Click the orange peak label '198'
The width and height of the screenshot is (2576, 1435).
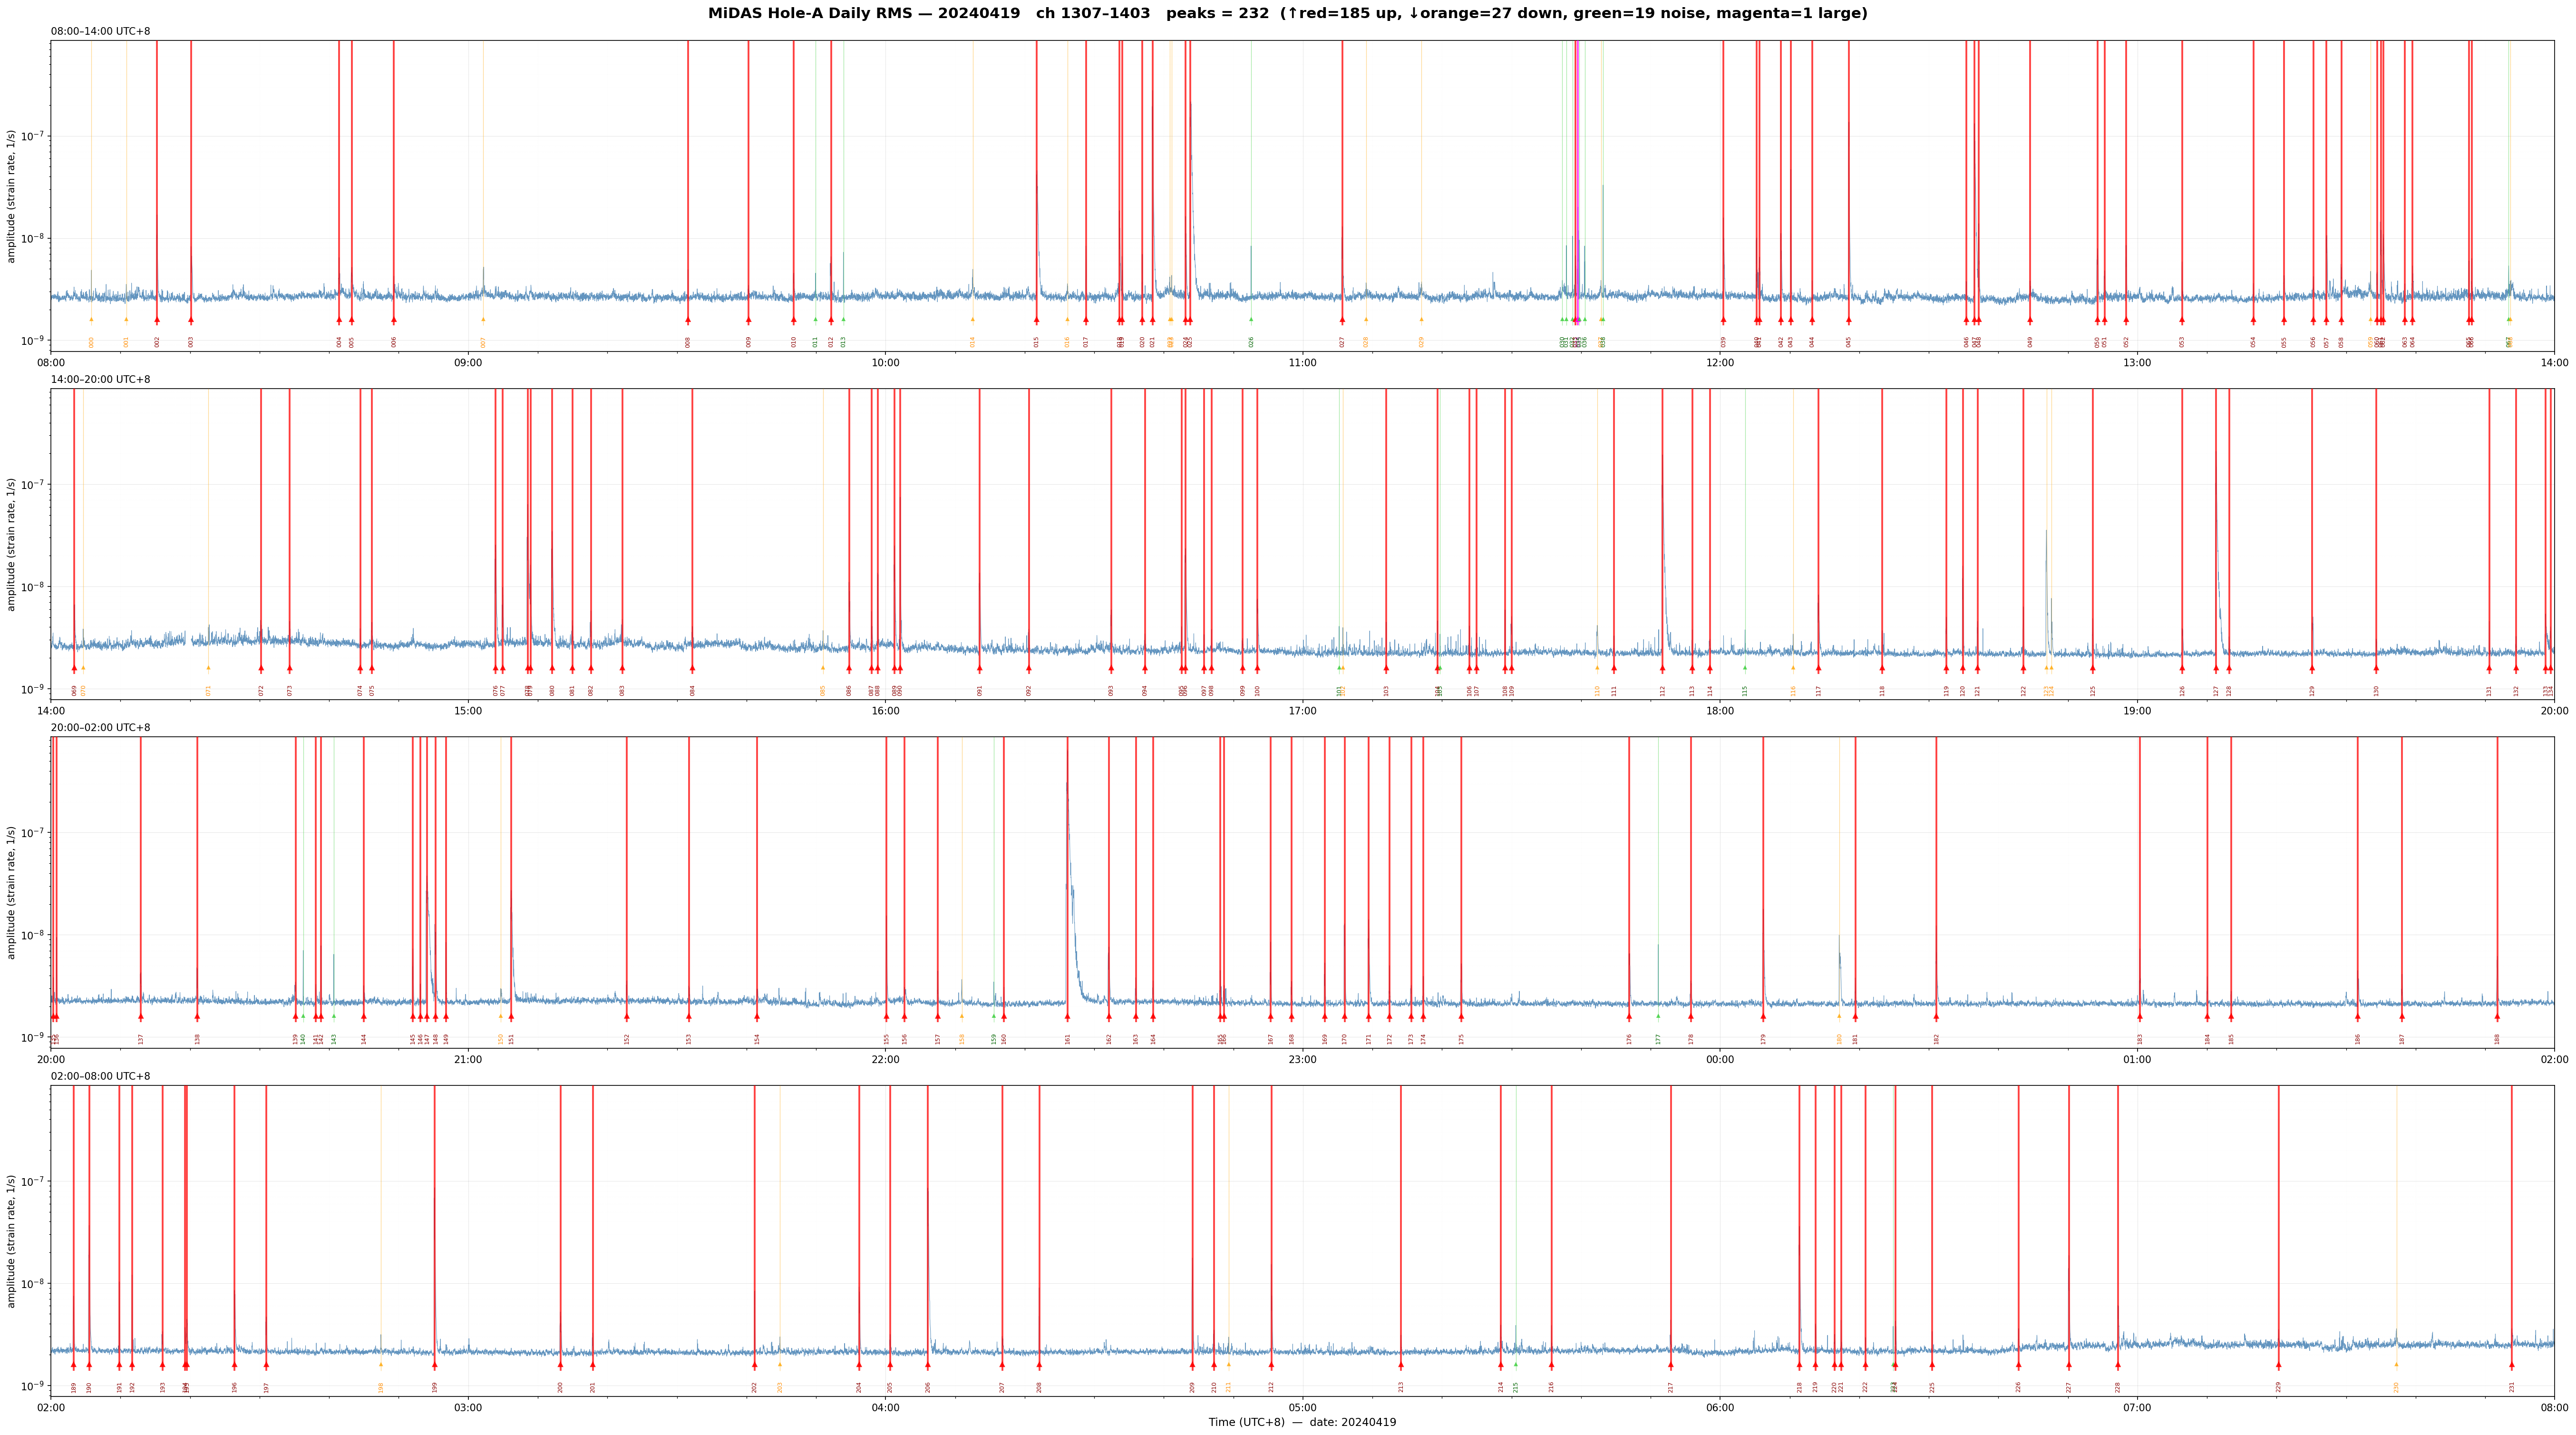(x=380, y=1387)
